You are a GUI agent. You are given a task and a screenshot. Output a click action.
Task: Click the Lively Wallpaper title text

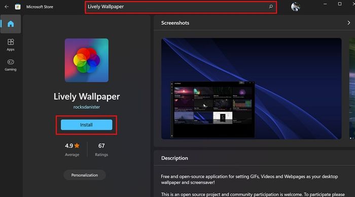[87, 97]
